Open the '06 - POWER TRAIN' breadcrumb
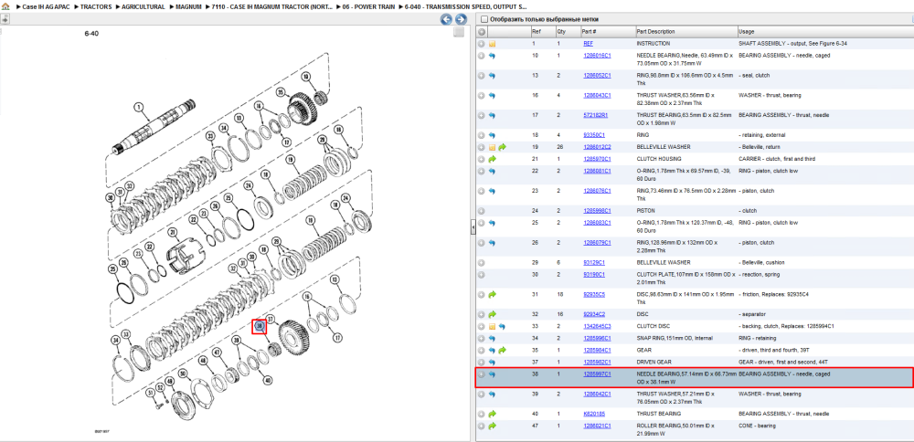Image resolution: width=914 pixels, height=442 pixels. click(x=369, y=6)
